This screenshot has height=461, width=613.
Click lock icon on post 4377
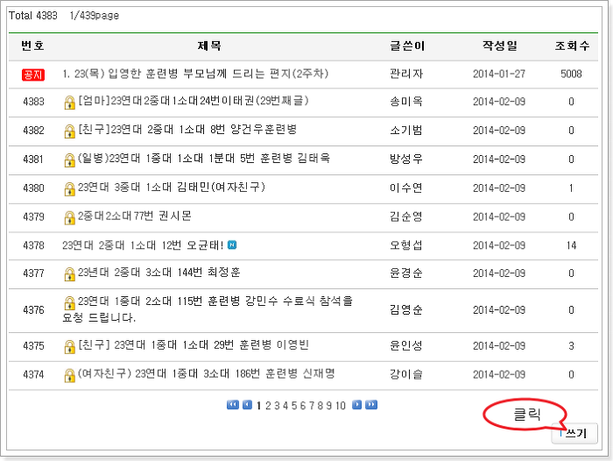[x=69, y=274]
